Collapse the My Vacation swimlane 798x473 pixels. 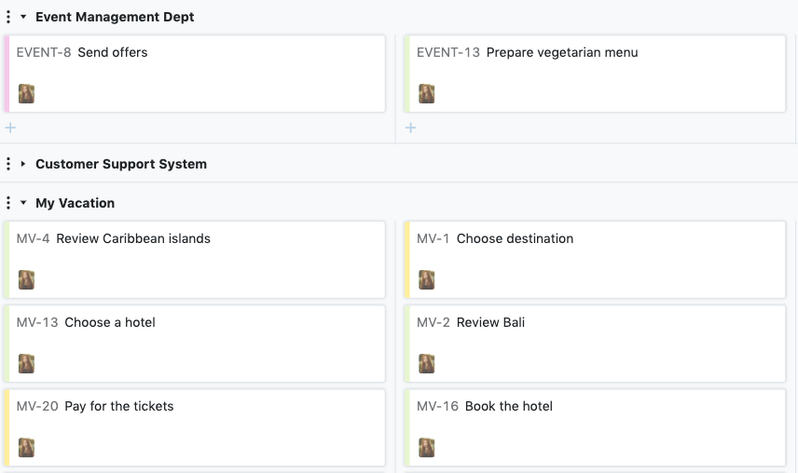point(23,203)
